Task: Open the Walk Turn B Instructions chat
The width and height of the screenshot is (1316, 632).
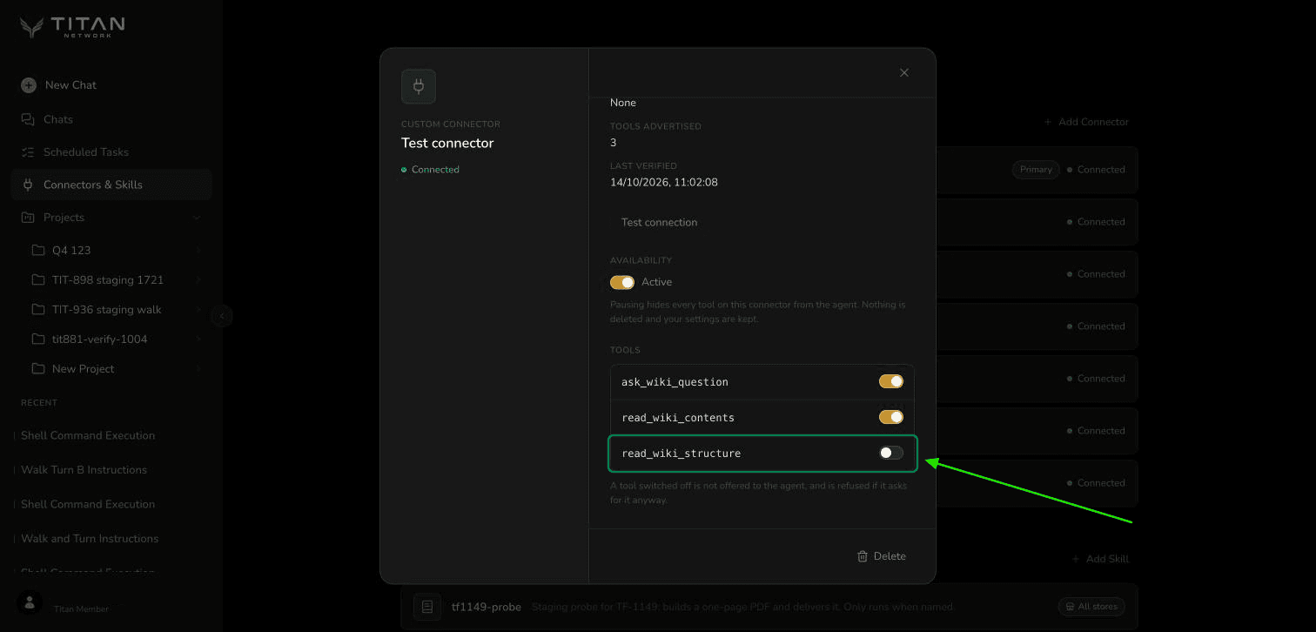Action: pyautogui.click(x=84, y=470)
